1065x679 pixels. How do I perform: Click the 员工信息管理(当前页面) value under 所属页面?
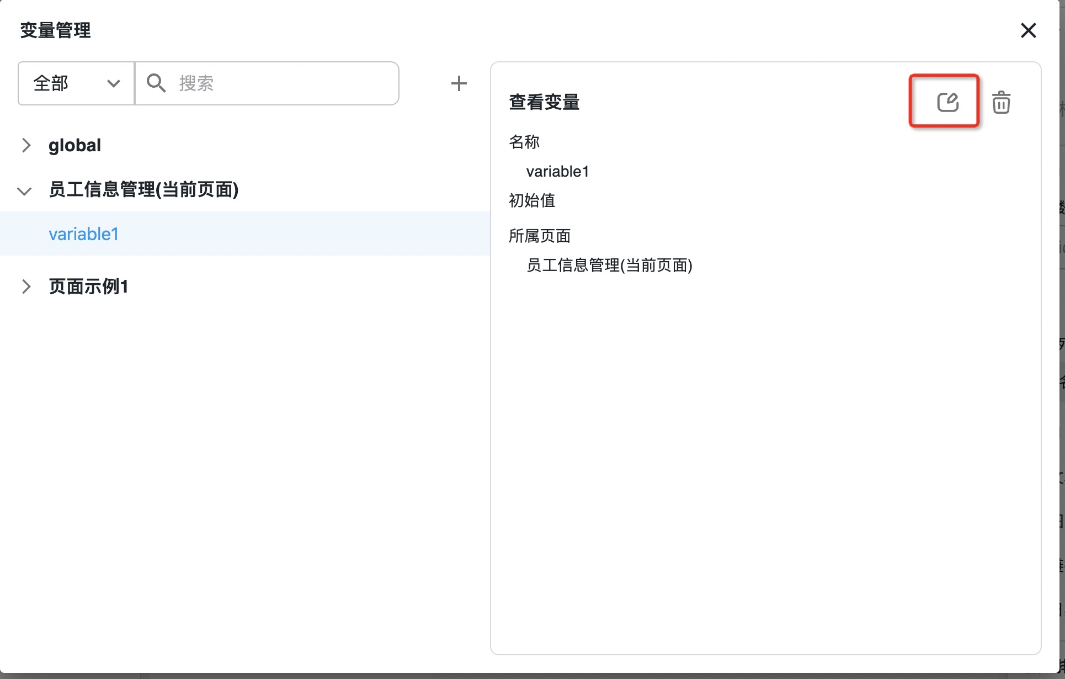(609, 266)
